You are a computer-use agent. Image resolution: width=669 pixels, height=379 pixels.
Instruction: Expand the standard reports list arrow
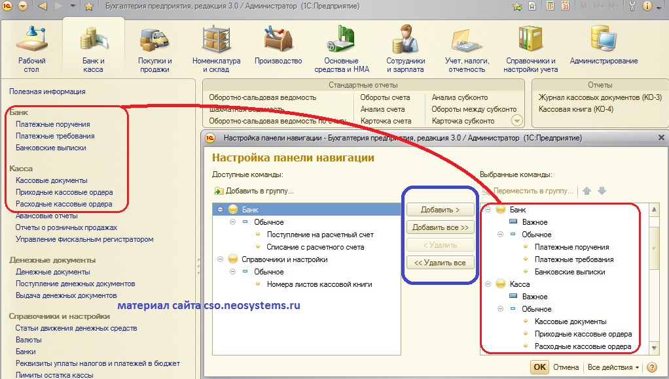coord(517,120)
